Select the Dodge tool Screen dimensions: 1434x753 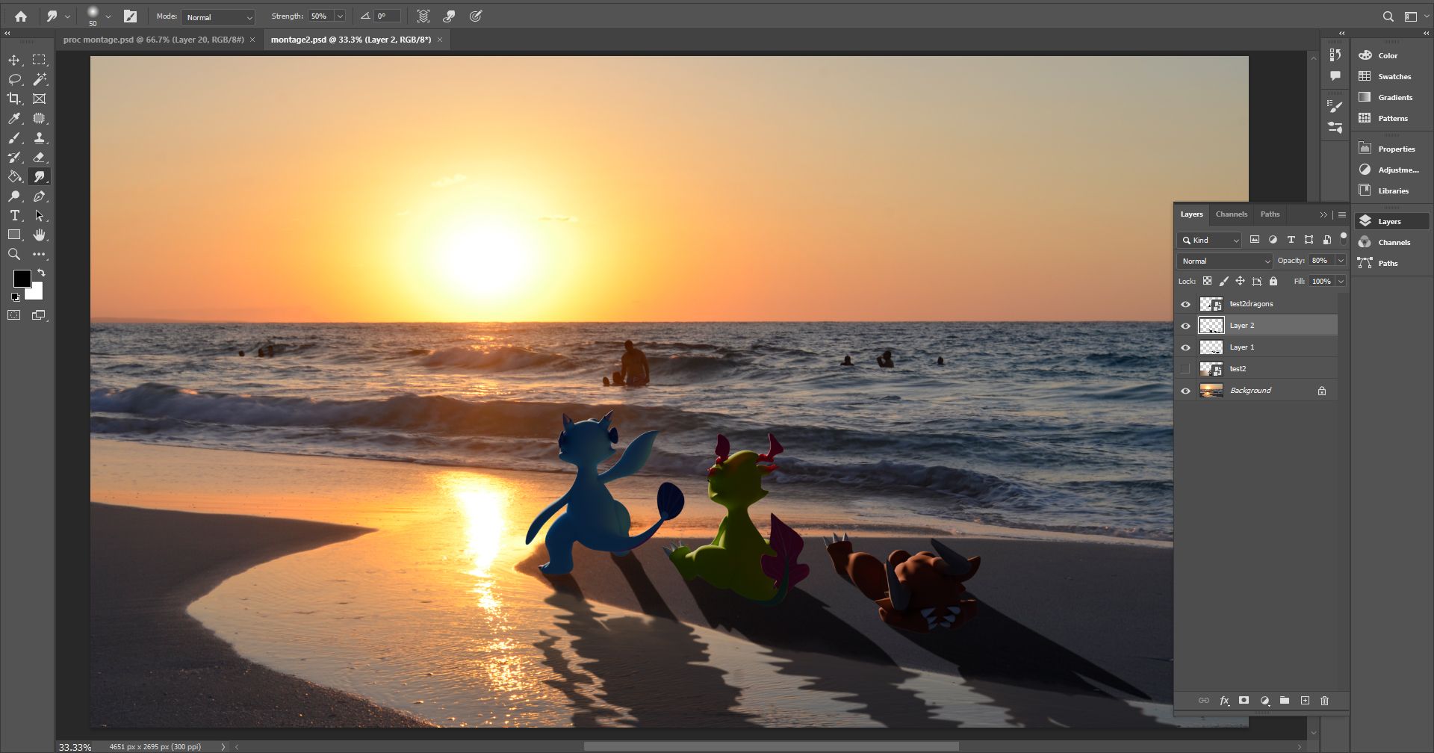[14, 196]
